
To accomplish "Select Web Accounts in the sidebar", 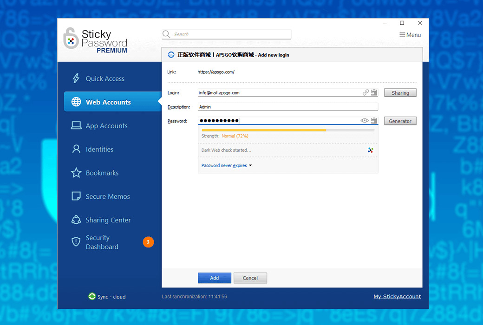I will coord(112,102).
